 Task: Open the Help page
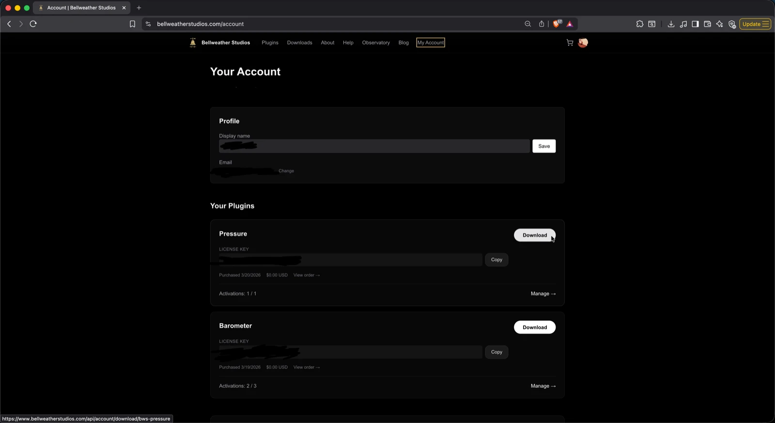[348, 43]
